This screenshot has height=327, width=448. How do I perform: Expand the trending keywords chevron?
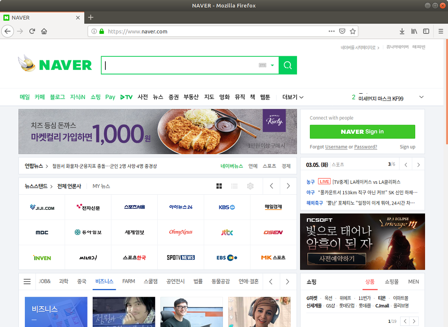(421, 97)
